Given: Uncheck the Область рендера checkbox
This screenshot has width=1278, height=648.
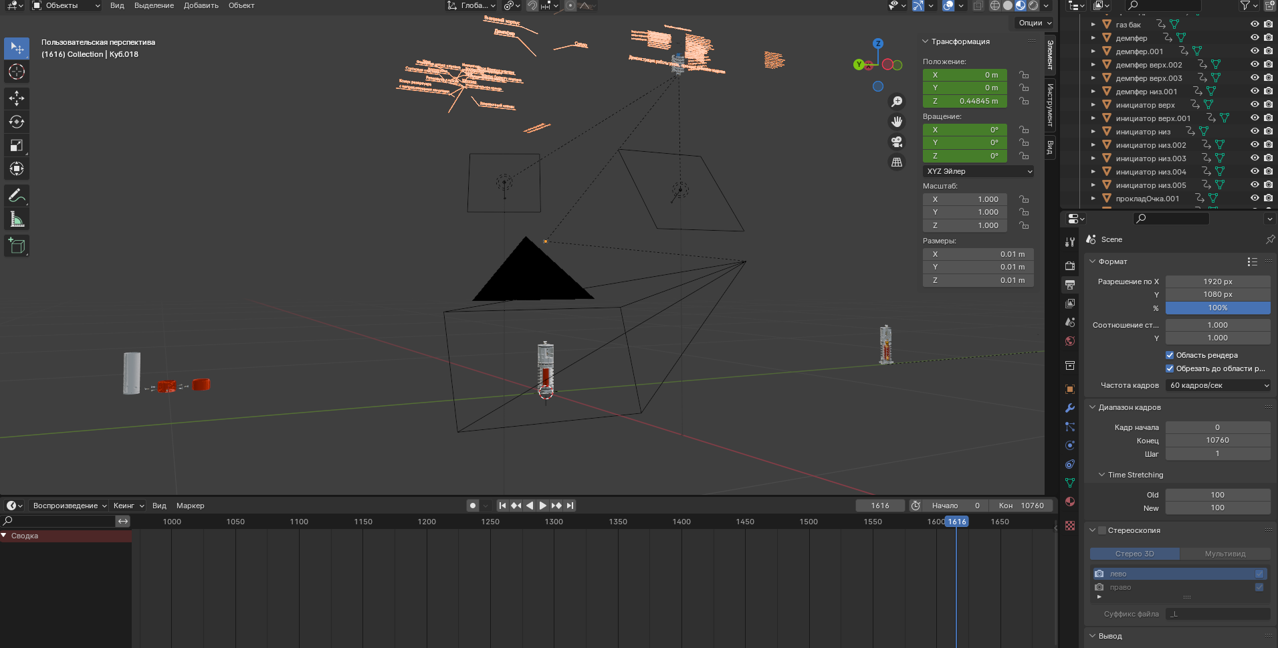Looking at the screenshot, I should (x=1170, y=355).
